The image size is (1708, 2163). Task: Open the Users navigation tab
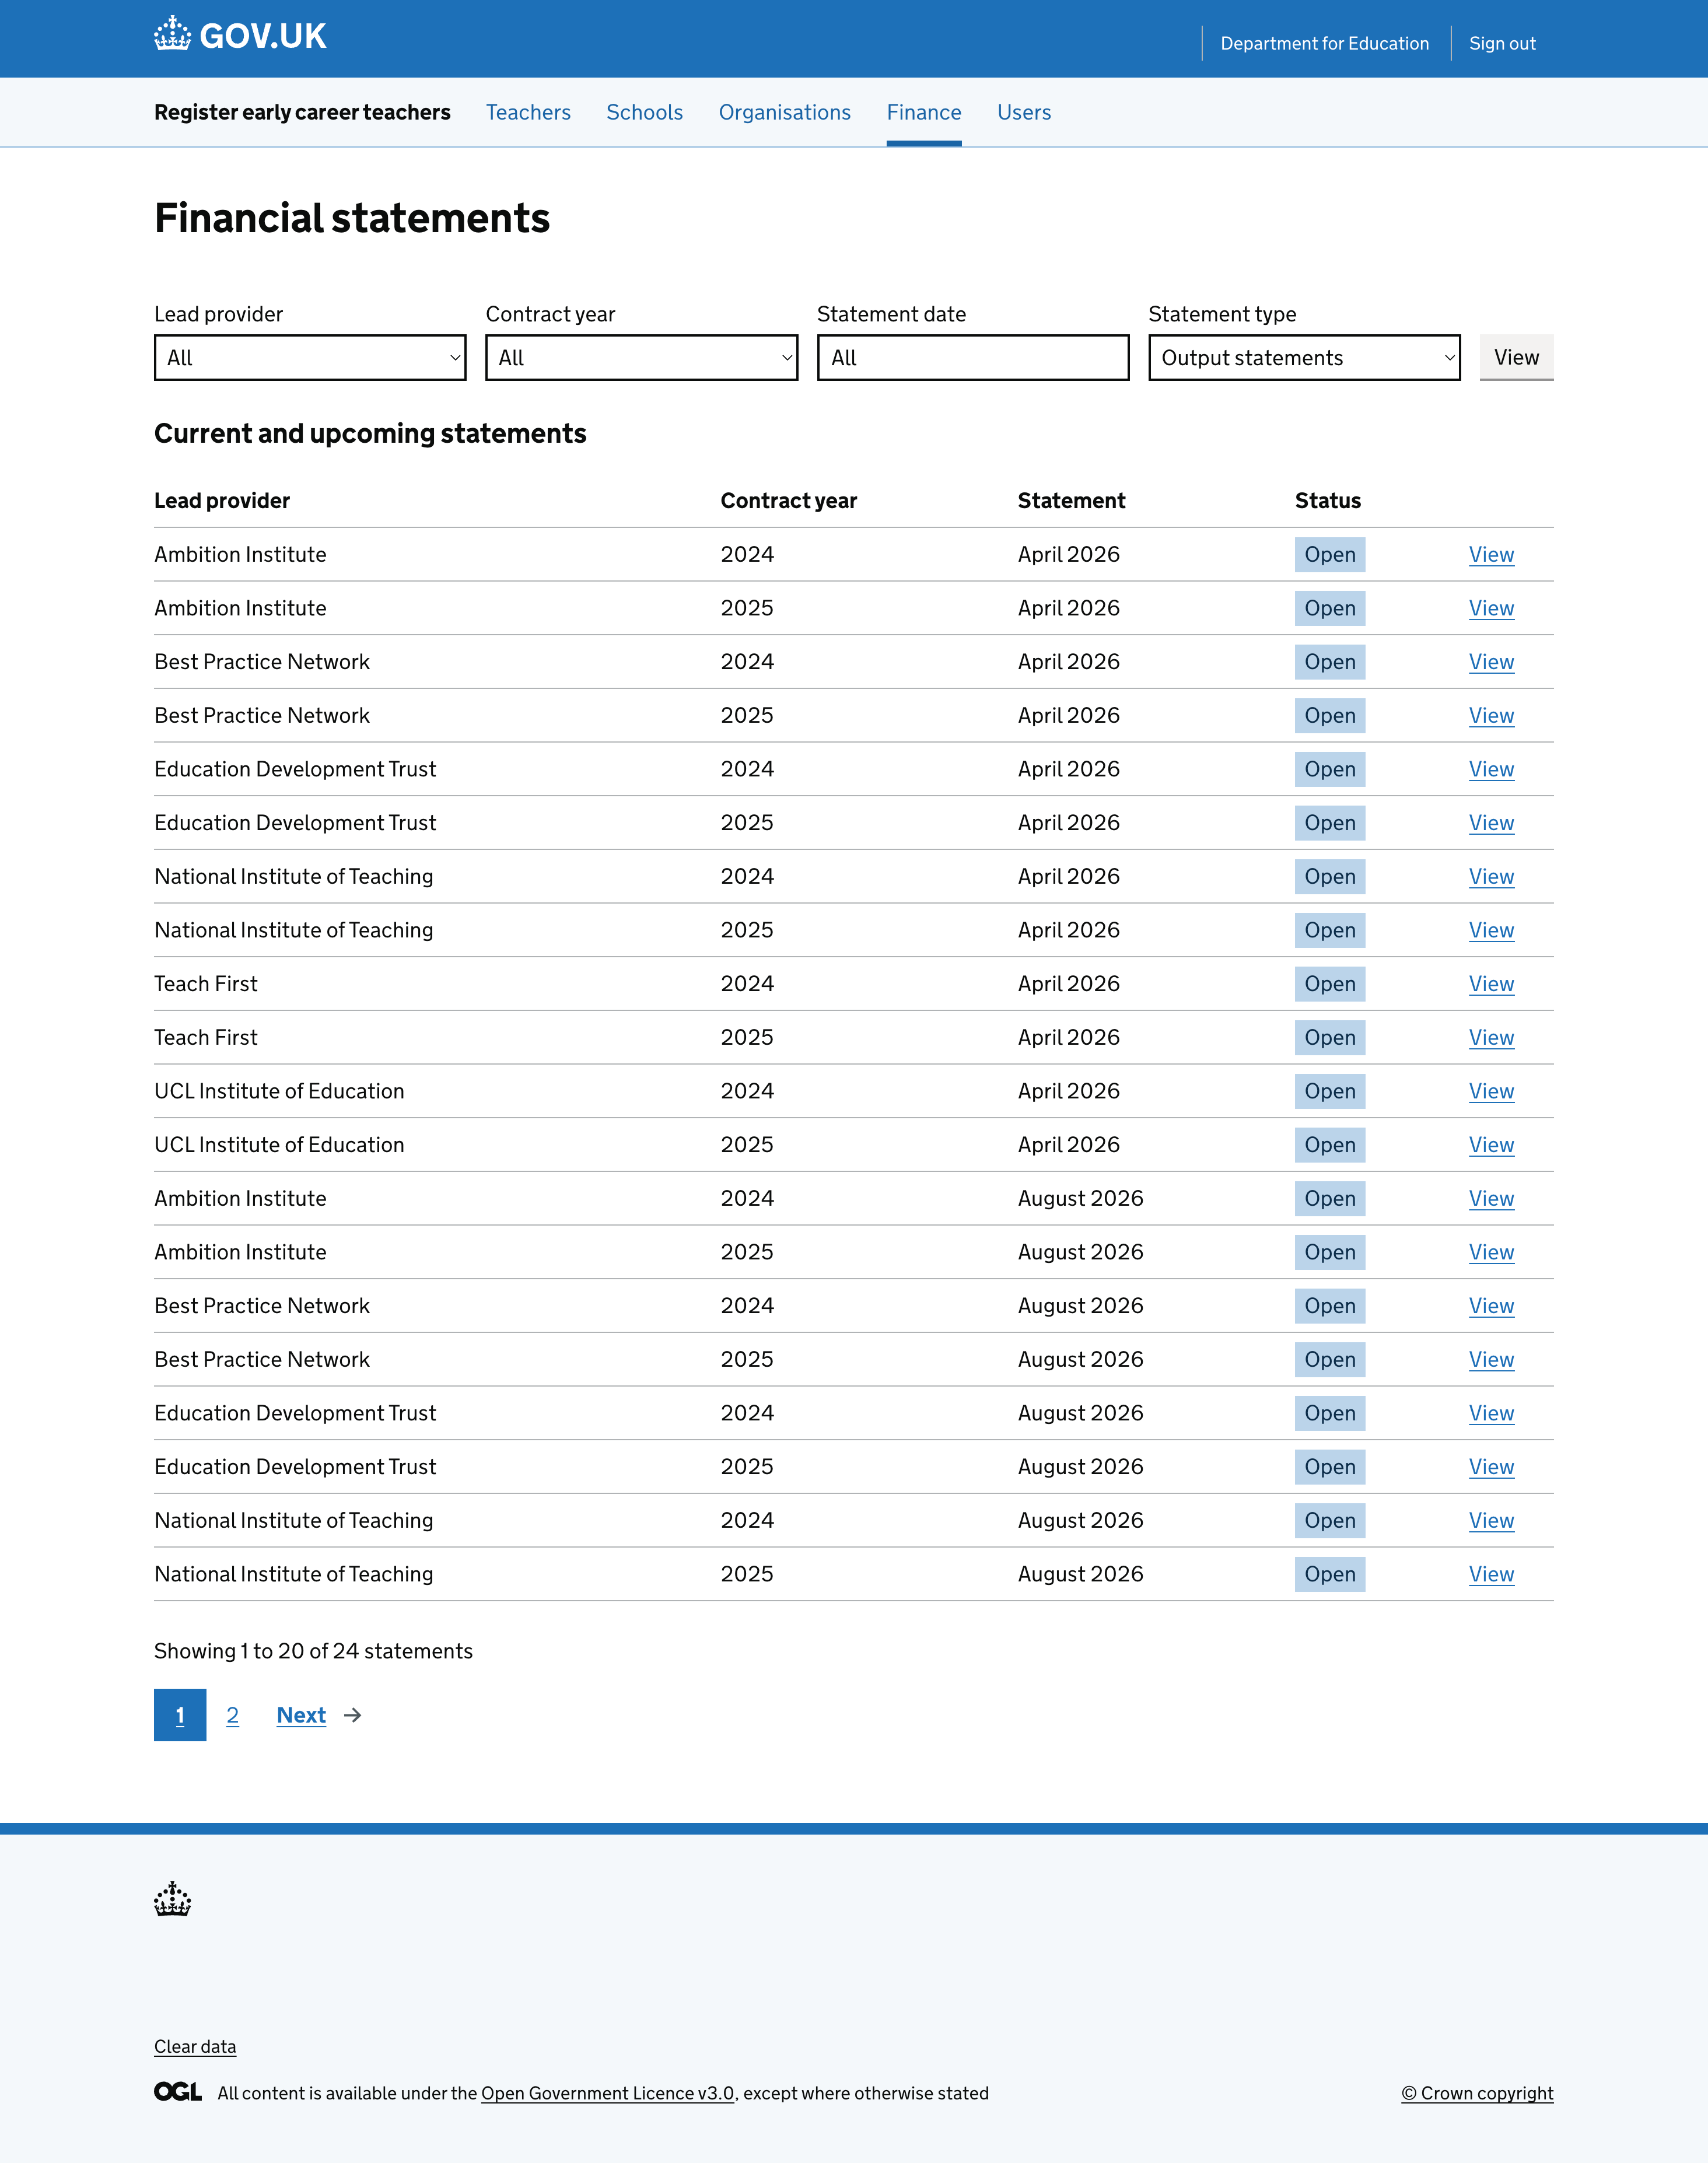click(1024, 112)
